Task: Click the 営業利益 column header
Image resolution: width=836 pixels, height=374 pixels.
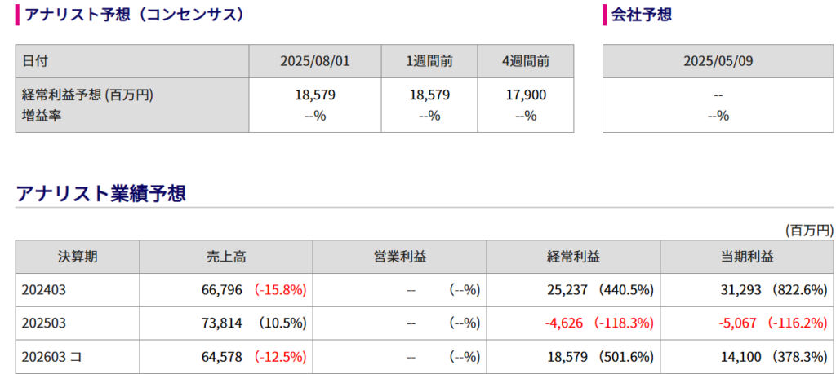Action: click(x=399, y=257)
